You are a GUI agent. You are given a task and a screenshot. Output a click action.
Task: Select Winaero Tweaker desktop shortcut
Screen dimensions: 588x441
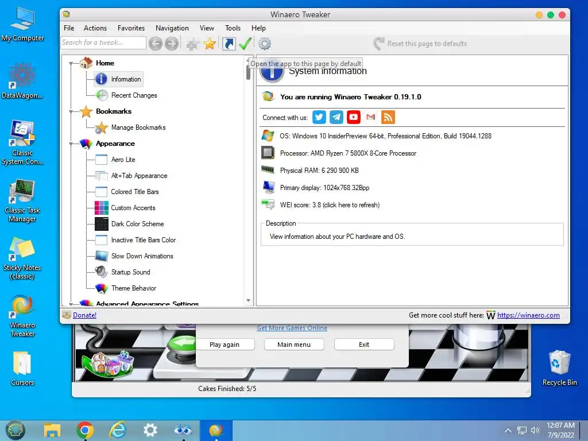click(22, 316)
